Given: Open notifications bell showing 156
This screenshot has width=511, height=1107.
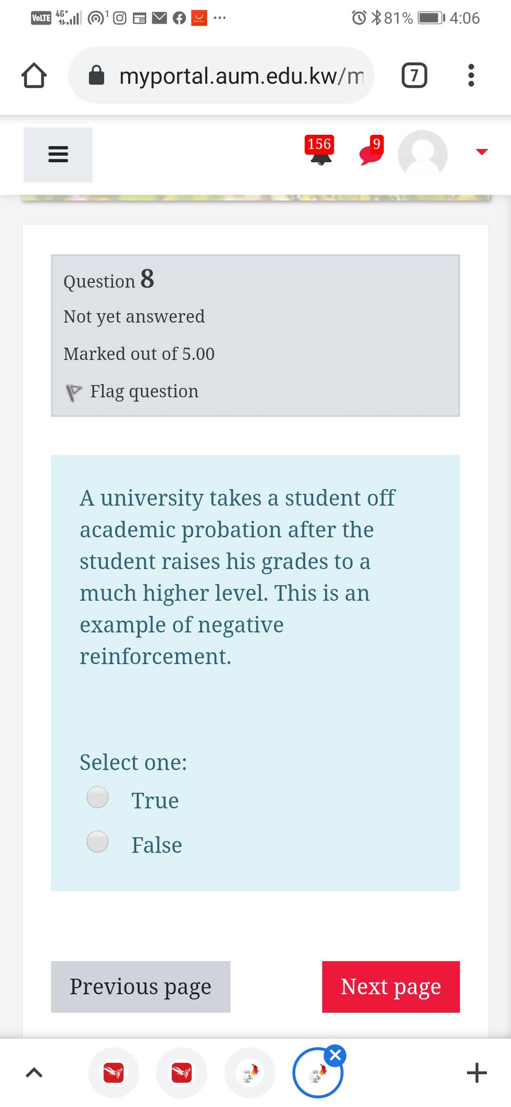Looking at the screenshot, I should pyautogui.click(x=319, y=150).
